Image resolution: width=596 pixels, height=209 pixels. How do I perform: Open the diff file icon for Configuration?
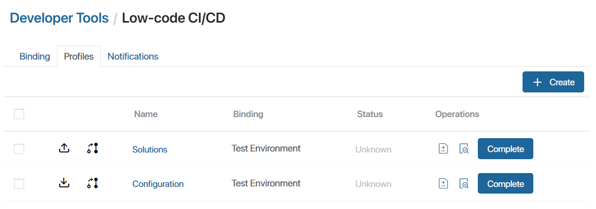pyautogui.click(x=443, y=183)
